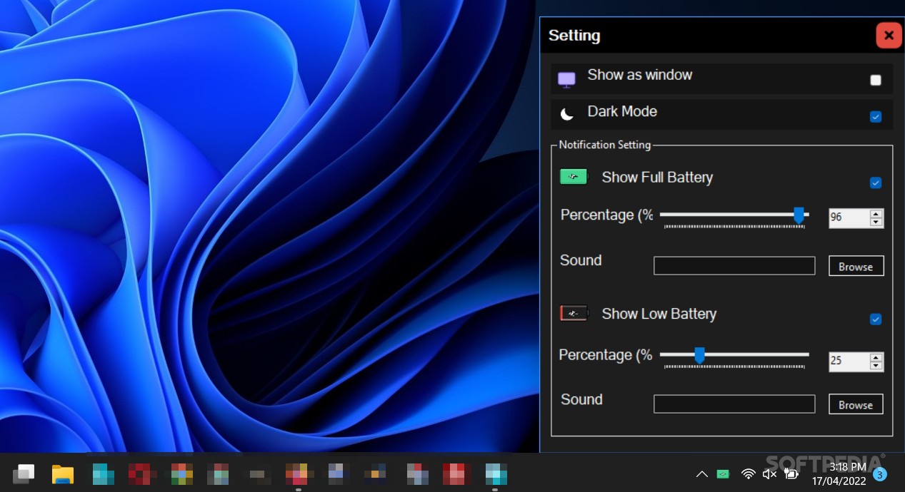Browse for a full battery sound file
Screen dimensions: 905x492
[x=856, y=266]
